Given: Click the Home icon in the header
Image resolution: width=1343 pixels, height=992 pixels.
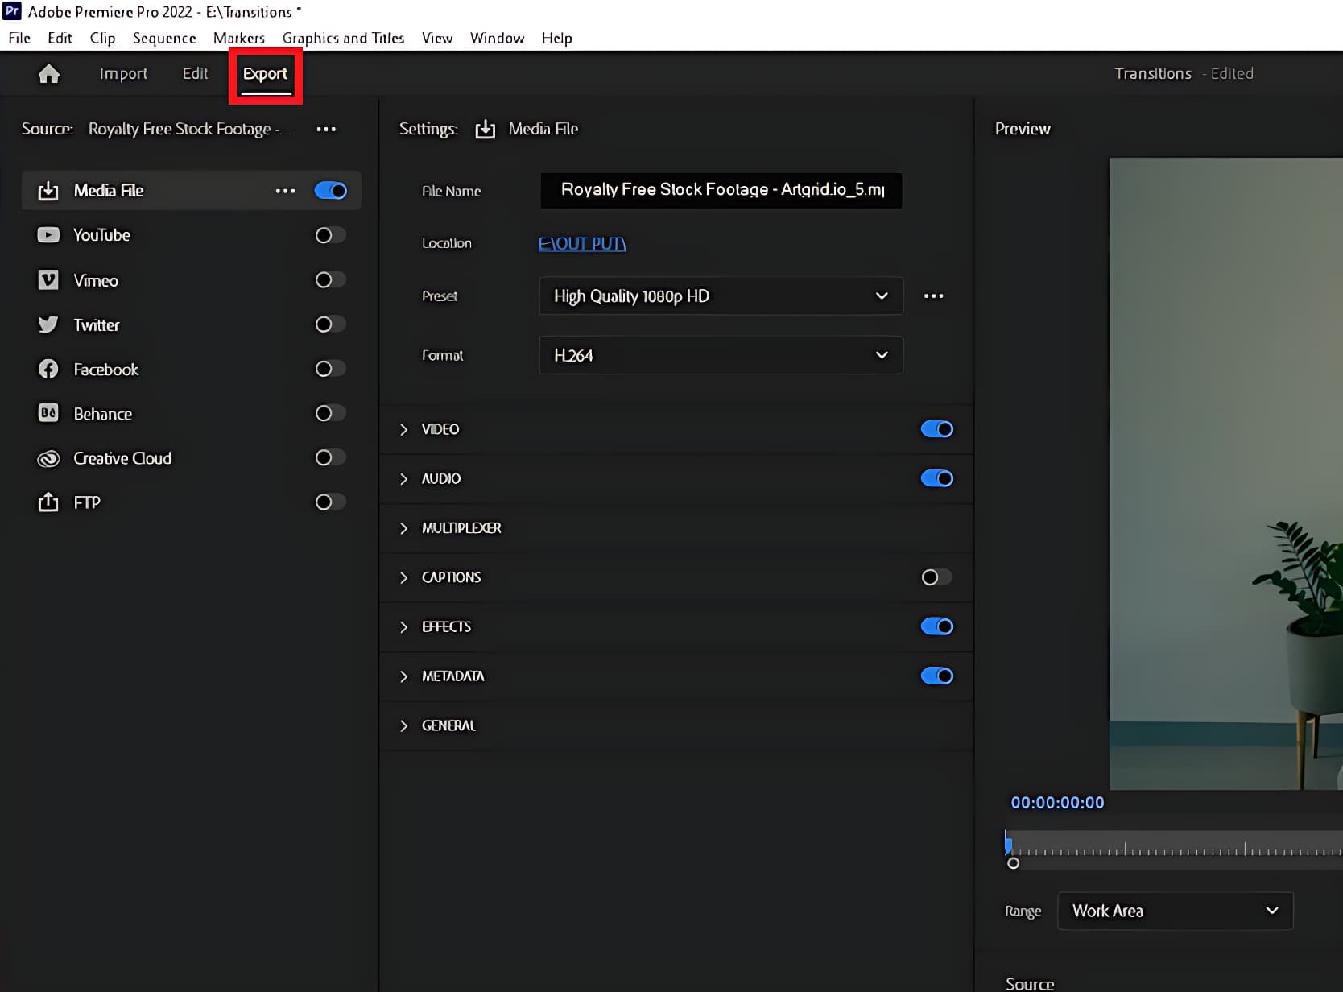Looking at the screenshot, I should coord(49,74).
